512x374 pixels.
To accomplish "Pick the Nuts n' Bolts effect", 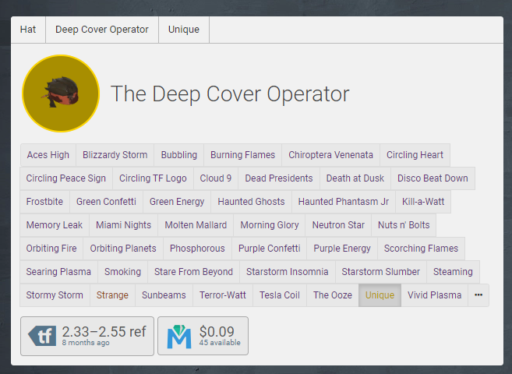I will click(404, 225).
